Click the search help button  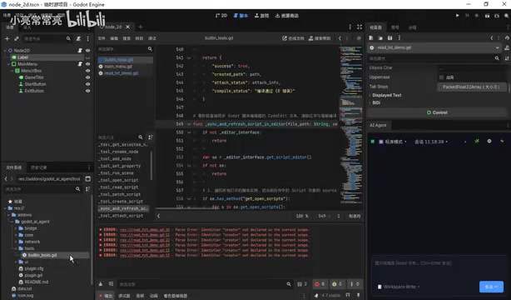[320, 38]
